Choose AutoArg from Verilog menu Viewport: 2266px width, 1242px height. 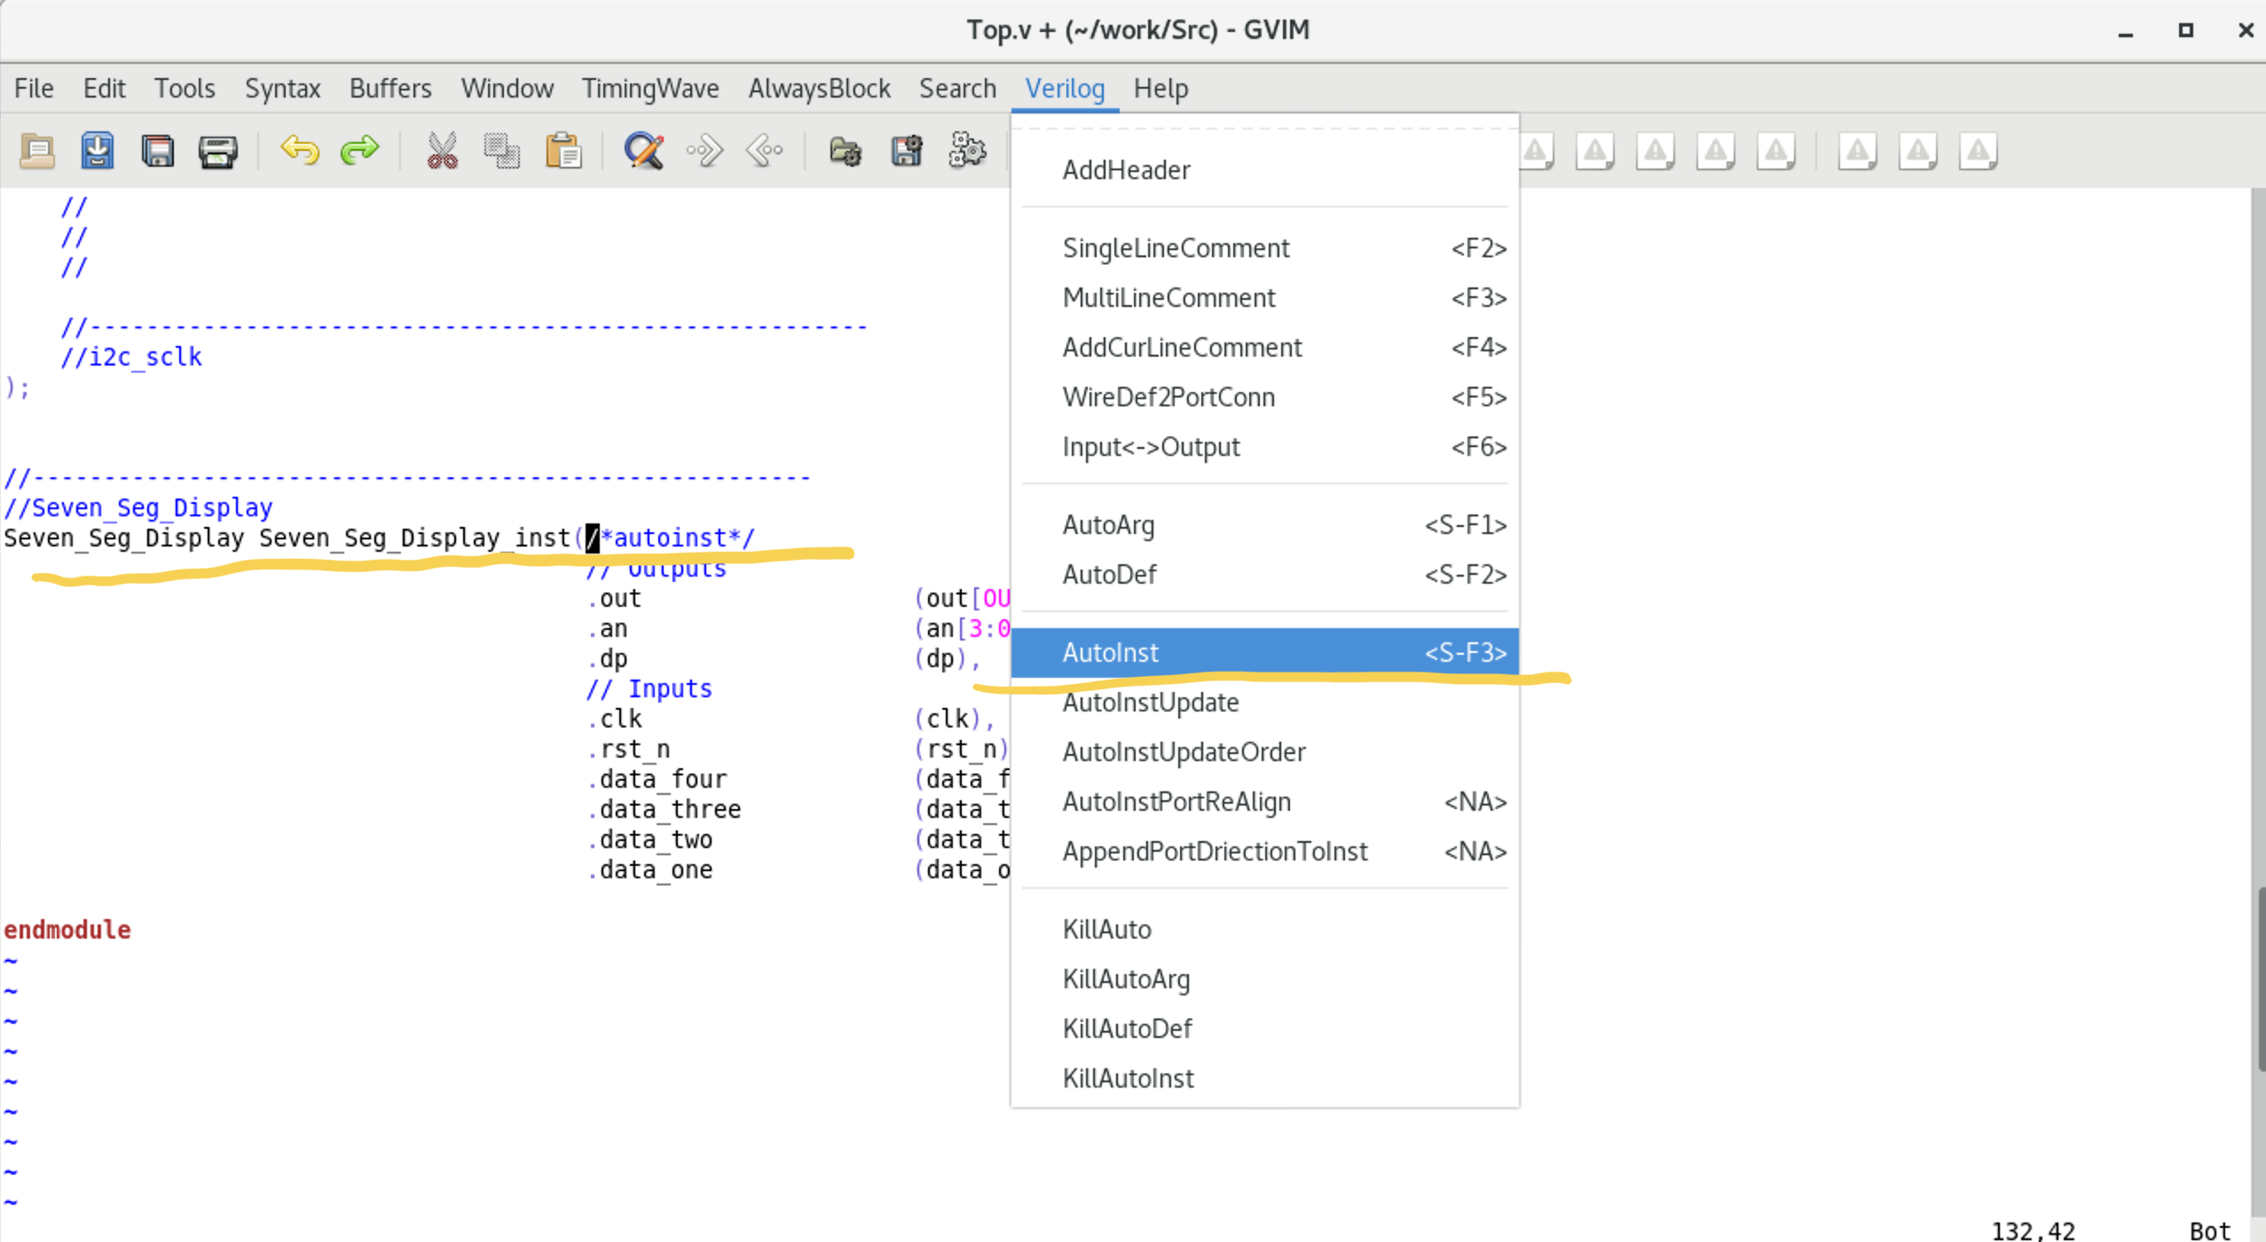tap(1265, 525)
